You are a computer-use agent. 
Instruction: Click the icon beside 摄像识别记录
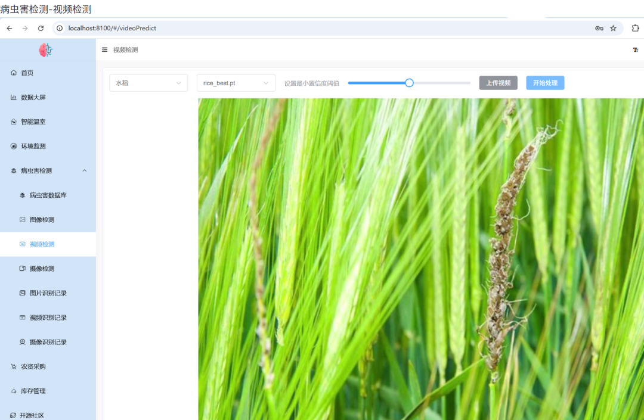pos(22,342)
